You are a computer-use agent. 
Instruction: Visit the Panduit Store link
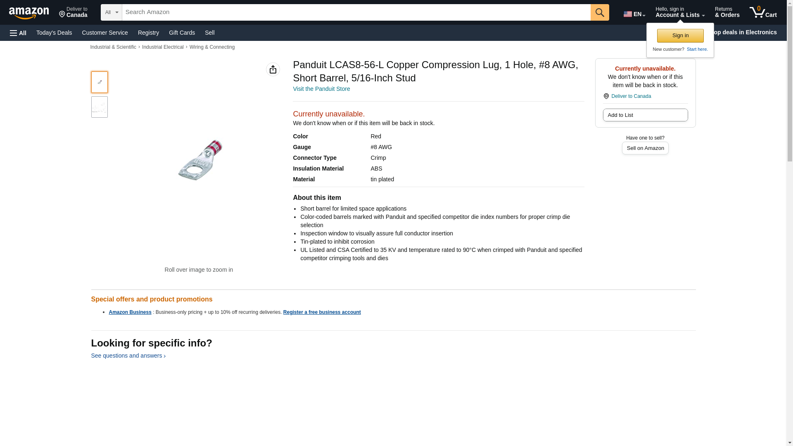tap(321, 89)
